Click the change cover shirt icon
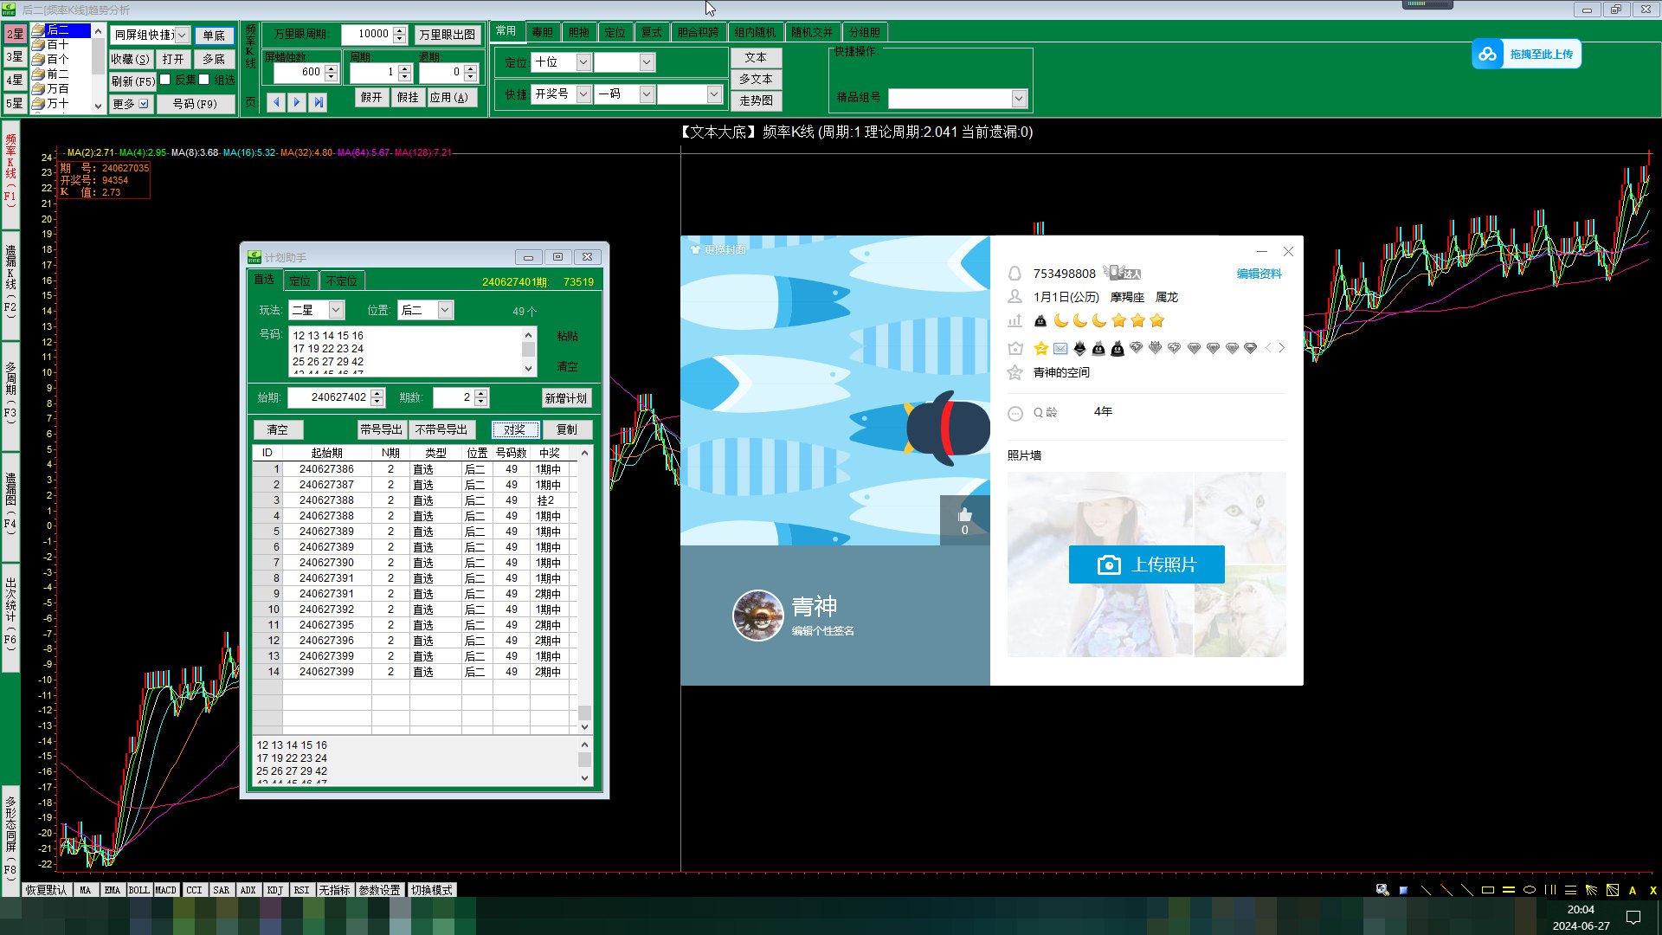Viewport: 1662px width, 935px height. (x=695, y=249)
